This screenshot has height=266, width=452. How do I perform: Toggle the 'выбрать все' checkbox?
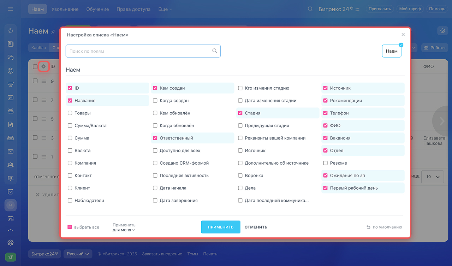pyautogui.click(x=70, y=227)
